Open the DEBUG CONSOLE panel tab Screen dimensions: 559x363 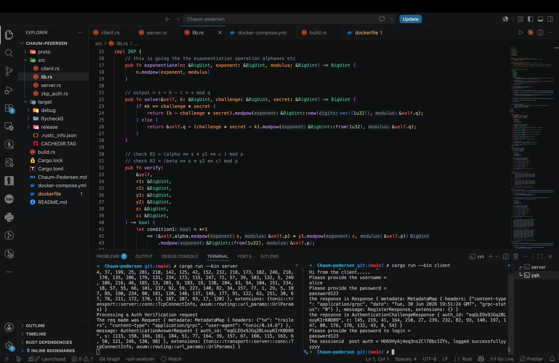[x=179, y=256]
